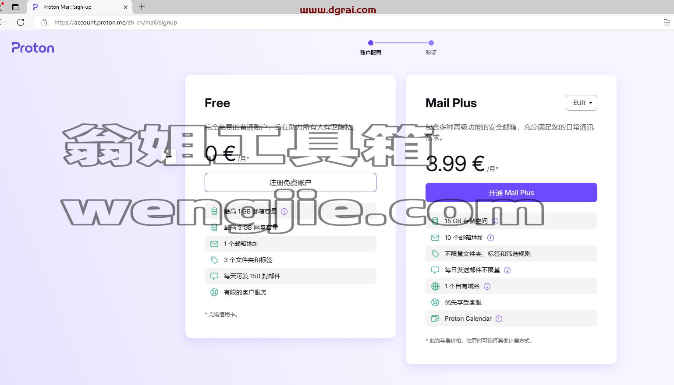Click info icon next to 15 GB 存储空间
Screen dimensions: 674x385
[x=495, y=221]
